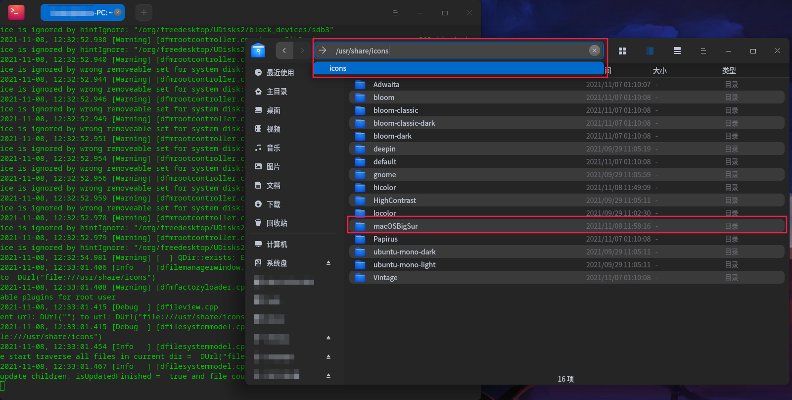This screenshot has width=792, height=400.
Task: Switch to list view mode
Action: coord(650,51)
